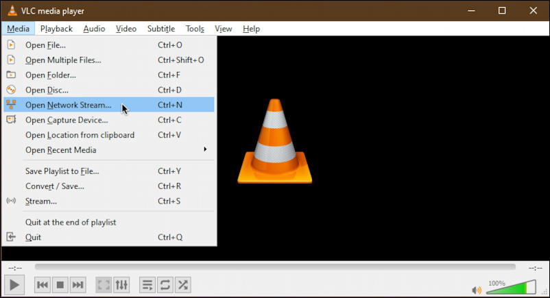Click the playback seek bar
Viewport: 550px width, 298px height.
coord(276,267)
